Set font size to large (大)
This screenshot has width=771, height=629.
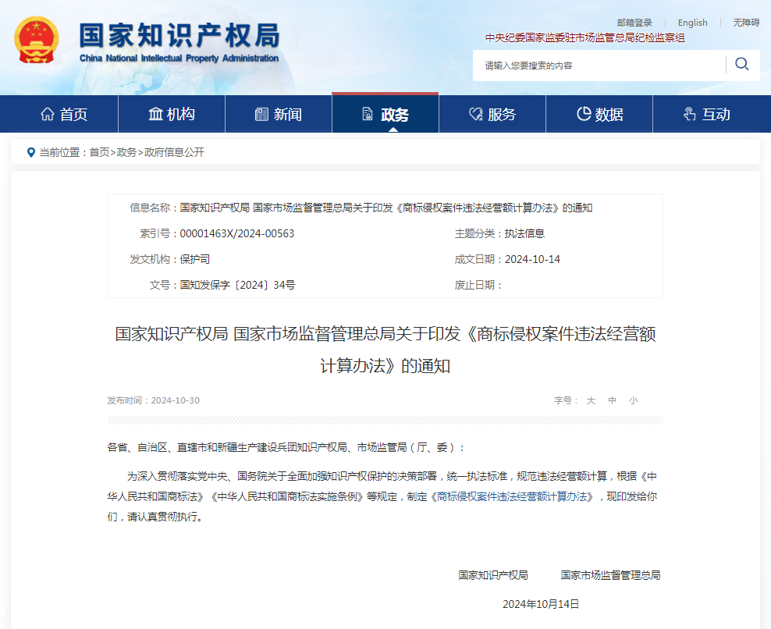point(591,400)
